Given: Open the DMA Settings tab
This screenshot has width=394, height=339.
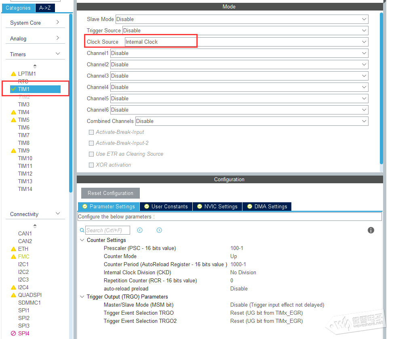Looking at the screenshot, I should click(x=267, y=206).
